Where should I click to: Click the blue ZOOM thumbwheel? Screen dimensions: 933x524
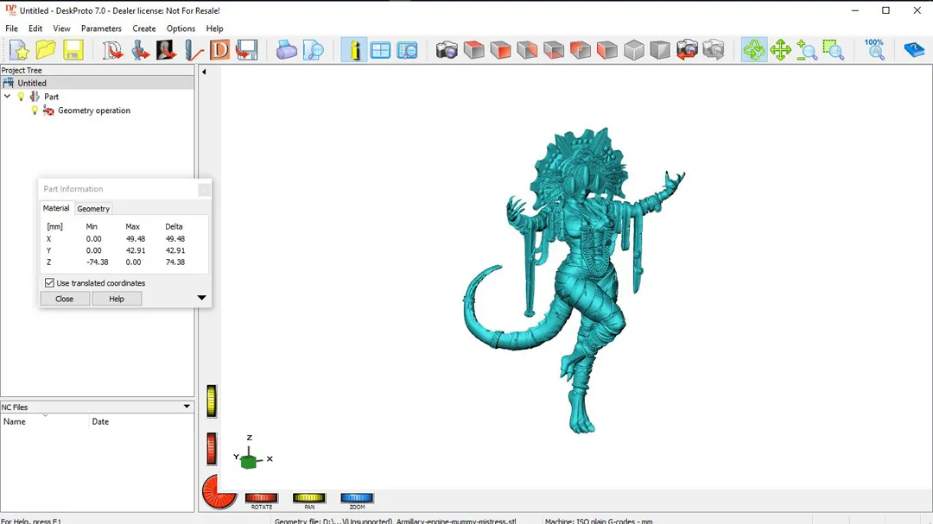(x=357, y=498)
